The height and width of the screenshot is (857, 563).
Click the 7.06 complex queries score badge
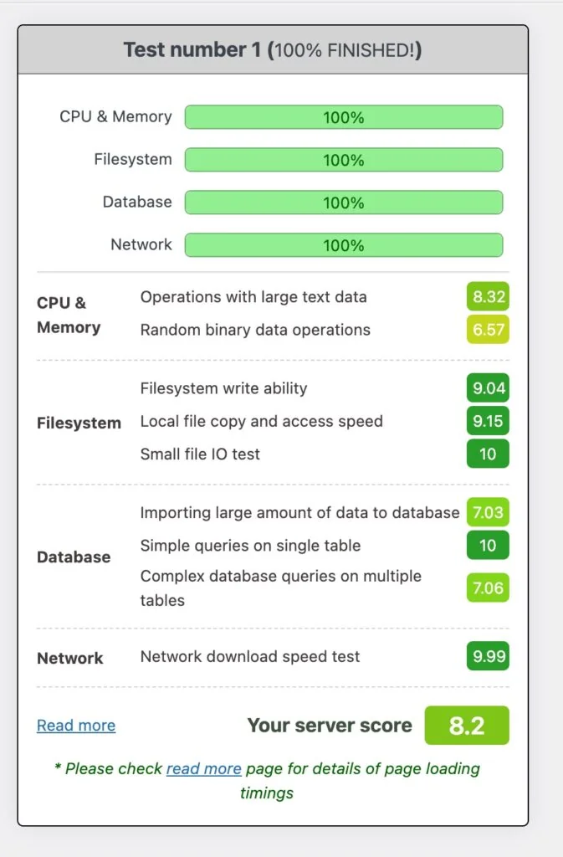point(487,588)
